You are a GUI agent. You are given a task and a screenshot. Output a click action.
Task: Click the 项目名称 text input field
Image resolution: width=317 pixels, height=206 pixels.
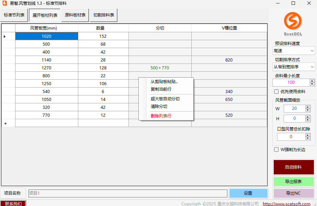pyautogui.click(x=127, y=193)
